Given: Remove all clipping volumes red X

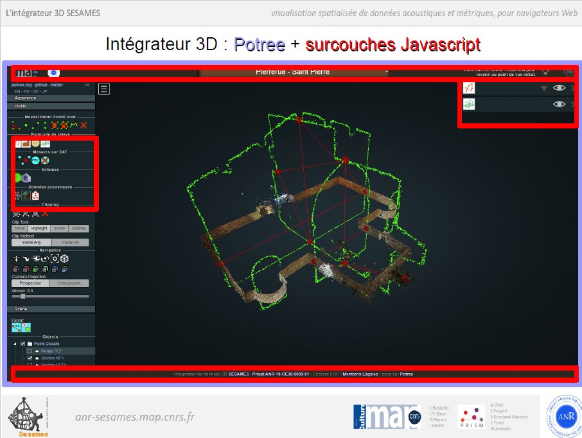Looking at the screenshot, I should (45, 214).
